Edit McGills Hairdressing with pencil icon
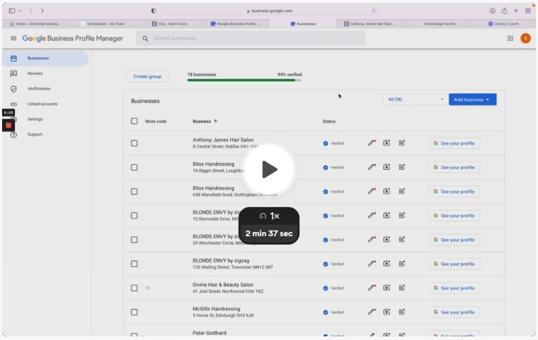Image resolution: width=538 pixels, height=340 pixels. click(371, 312)
